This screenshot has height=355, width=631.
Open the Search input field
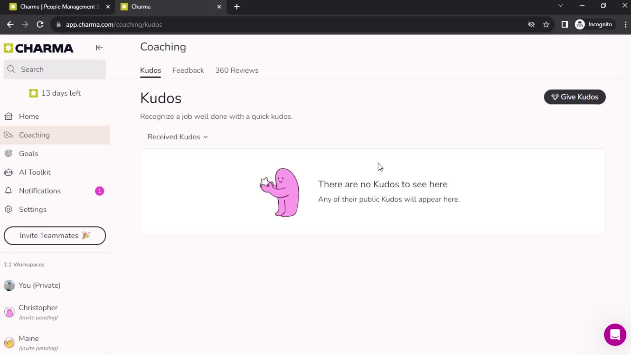pyautogui.click(x=55, y=69)
